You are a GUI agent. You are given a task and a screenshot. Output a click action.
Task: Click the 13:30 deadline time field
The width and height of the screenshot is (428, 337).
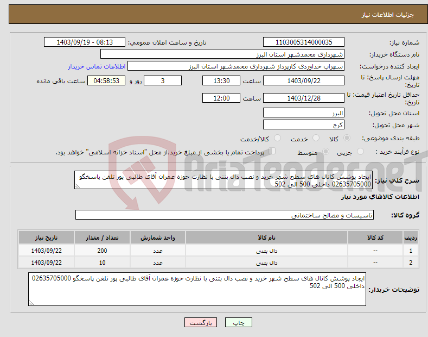point(221,80)
